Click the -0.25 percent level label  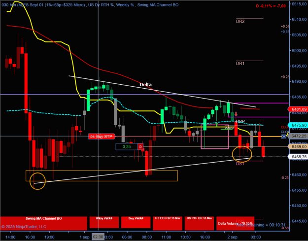[285, 177]
